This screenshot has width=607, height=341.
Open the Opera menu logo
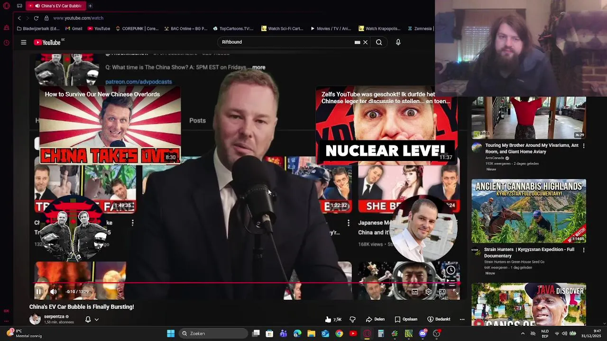[x=6, y=6]
